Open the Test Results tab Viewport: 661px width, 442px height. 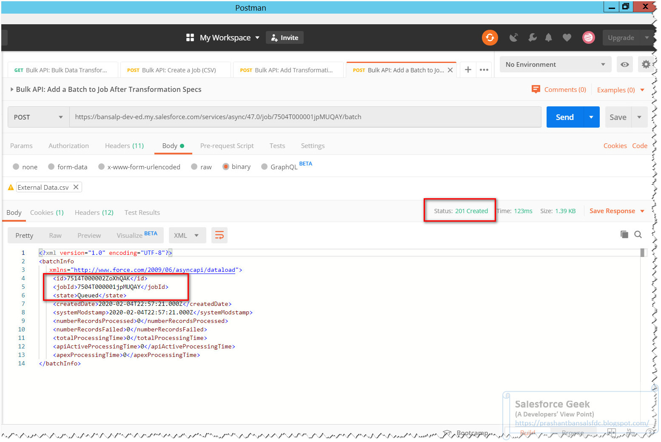pos(142,212)
